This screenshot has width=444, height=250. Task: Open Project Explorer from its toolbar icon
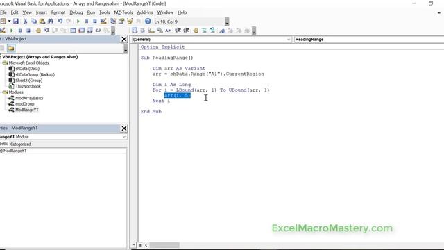tap(113, 22)
